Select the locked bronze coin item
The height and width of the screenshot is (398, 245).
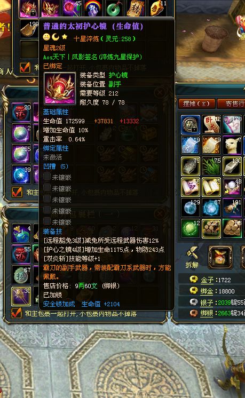191,124
